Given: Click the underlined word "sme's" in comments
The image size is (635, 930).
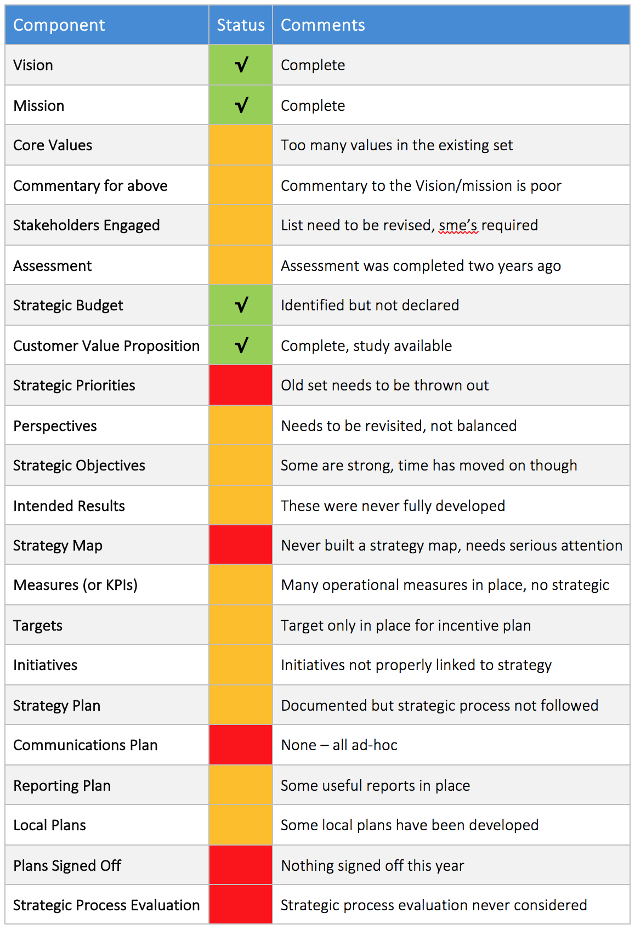Looking at the screenshot, I should coord(458,225).
